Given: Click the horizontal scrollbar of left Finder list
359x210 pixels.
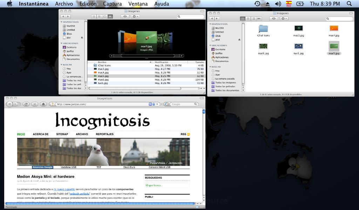Looking at the screenshot, I should [x=135, y=88].
